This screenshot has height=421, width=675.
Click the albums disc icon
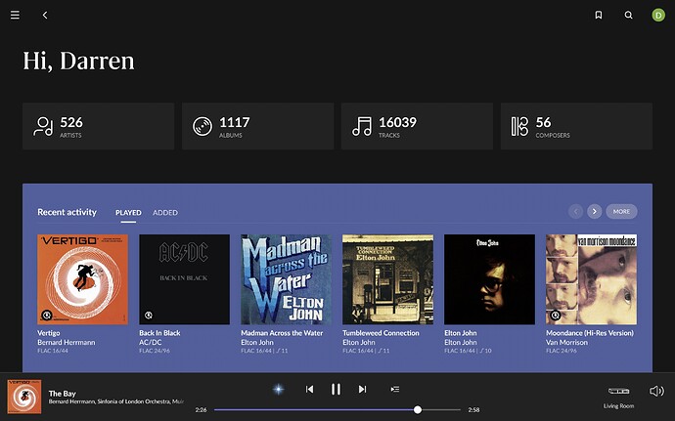[202, 126]
